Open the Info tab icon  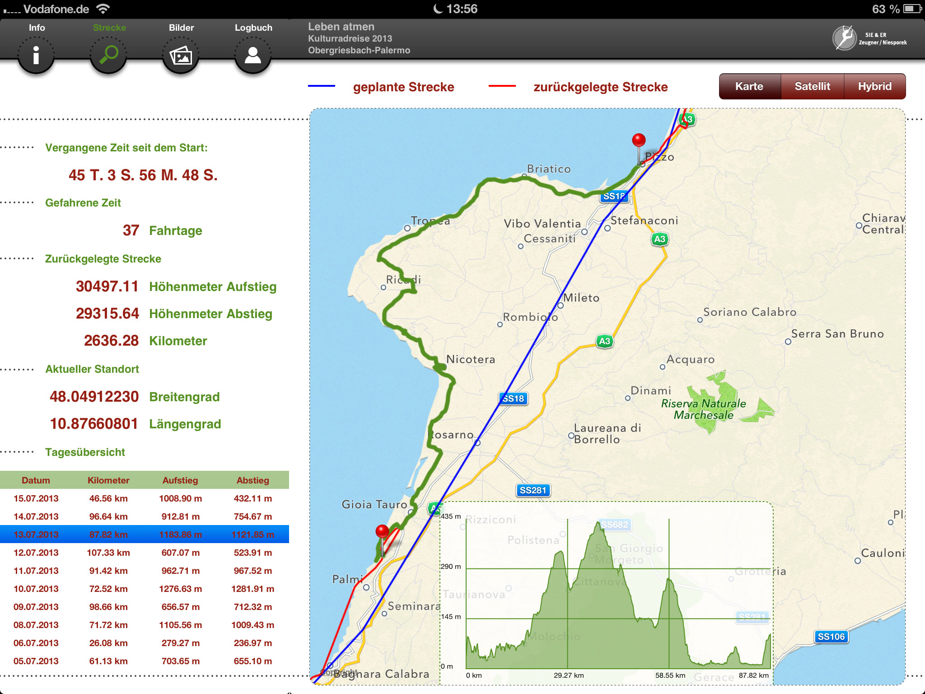click(36, 55)
